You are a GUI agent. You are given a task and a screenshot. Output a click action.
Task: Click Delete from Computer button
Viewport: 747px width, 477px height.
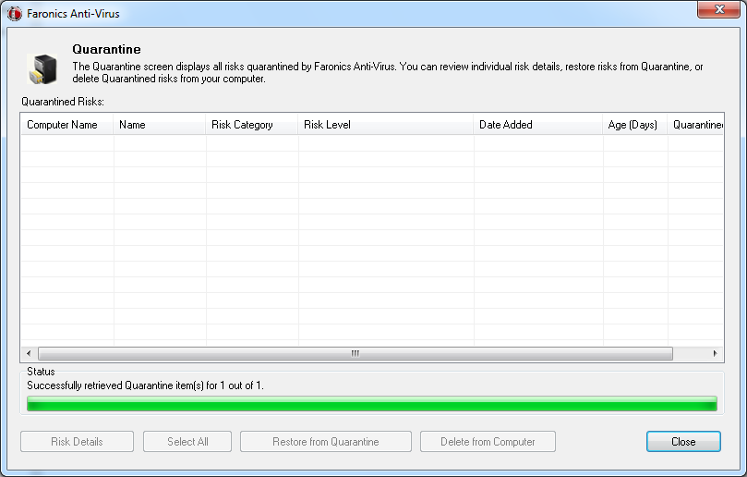(488, 442)
